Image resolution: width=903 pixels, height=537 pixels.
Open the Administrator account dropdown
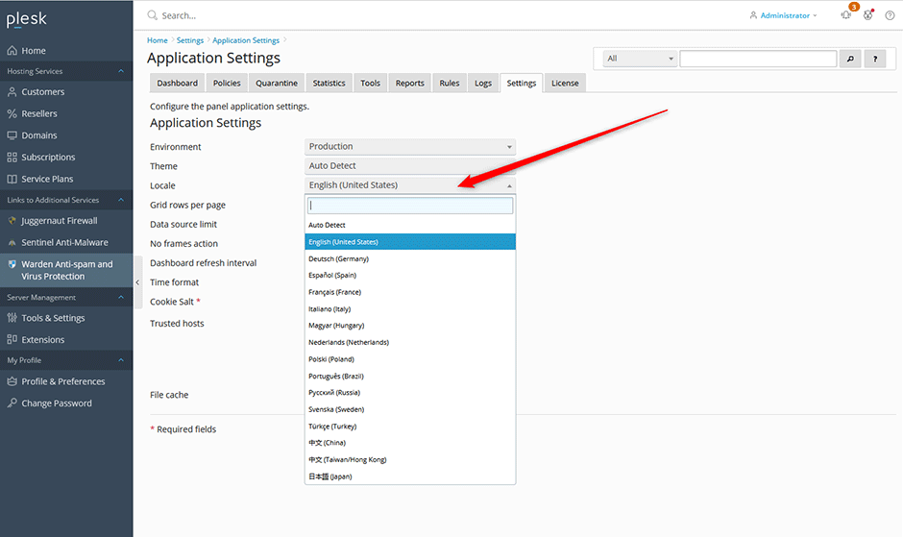(x=784, y=15)
